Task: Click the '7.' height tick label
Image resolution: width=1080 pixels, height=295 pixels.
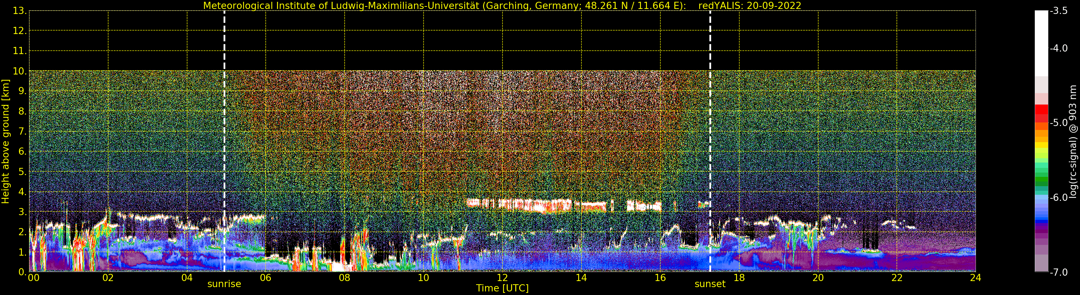Action: point(23,131)
